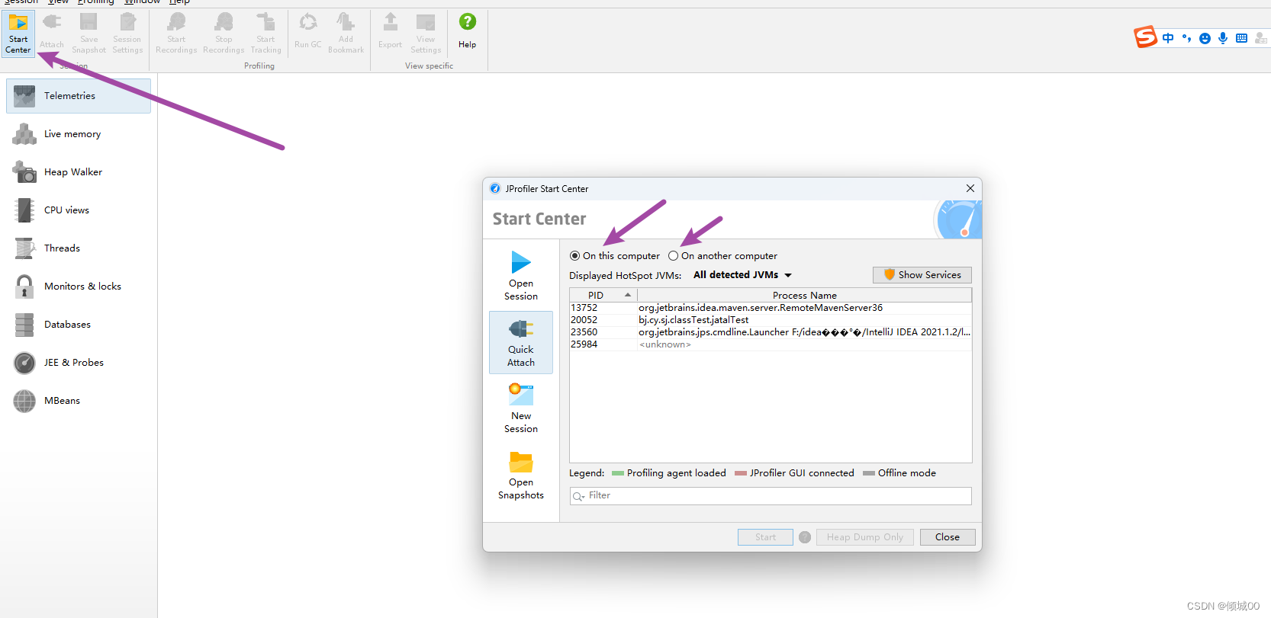Click the Start button in dialog
The image size is (1271, 618).
coord(765,537)
